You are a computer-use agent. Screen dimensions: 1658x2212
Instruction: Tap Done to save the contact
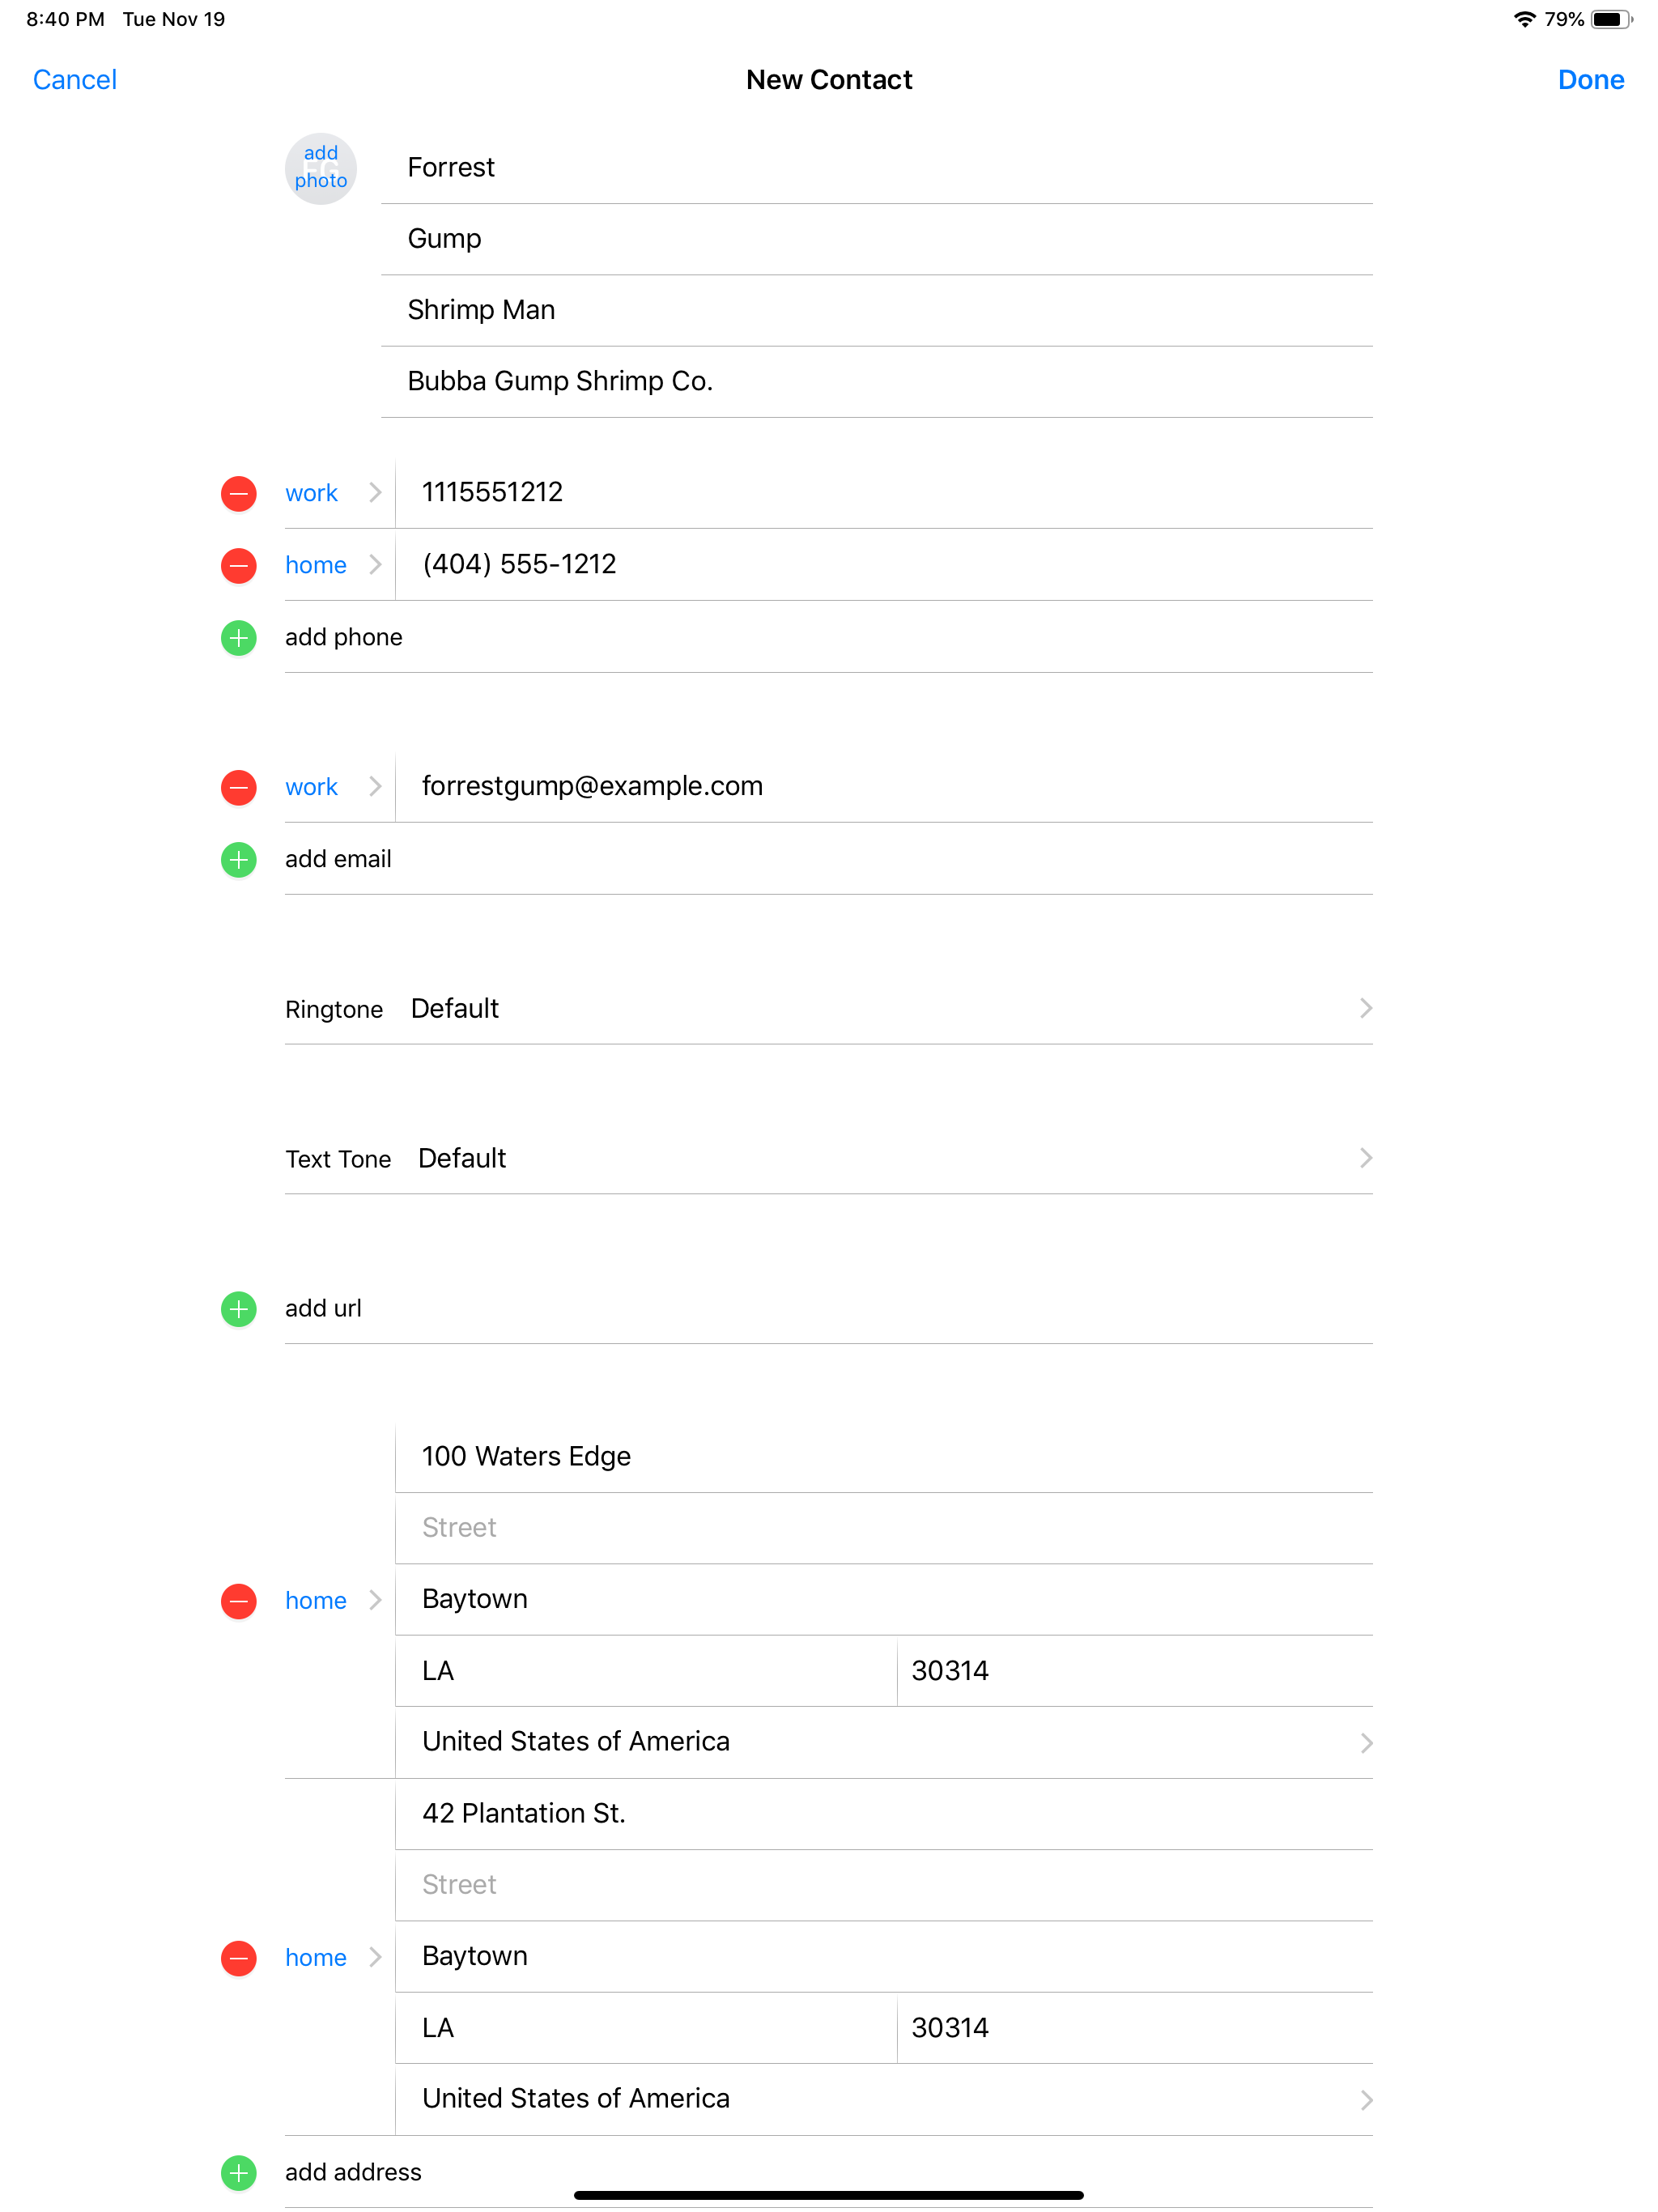pyautogui.click(x=1590, y=79)
